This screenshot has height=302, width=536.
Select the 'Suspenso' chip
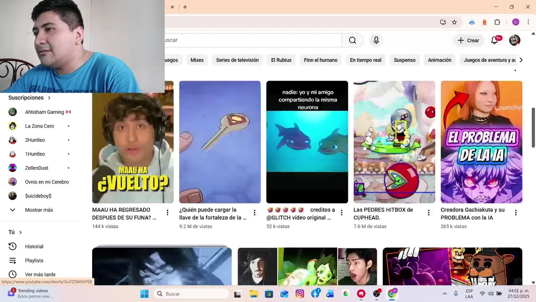click(x=405, y=60)
